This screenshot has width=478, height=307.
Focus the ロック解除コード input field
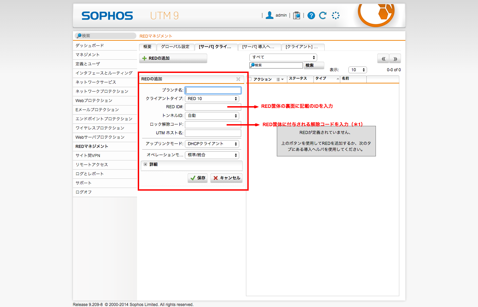[213, 124]
